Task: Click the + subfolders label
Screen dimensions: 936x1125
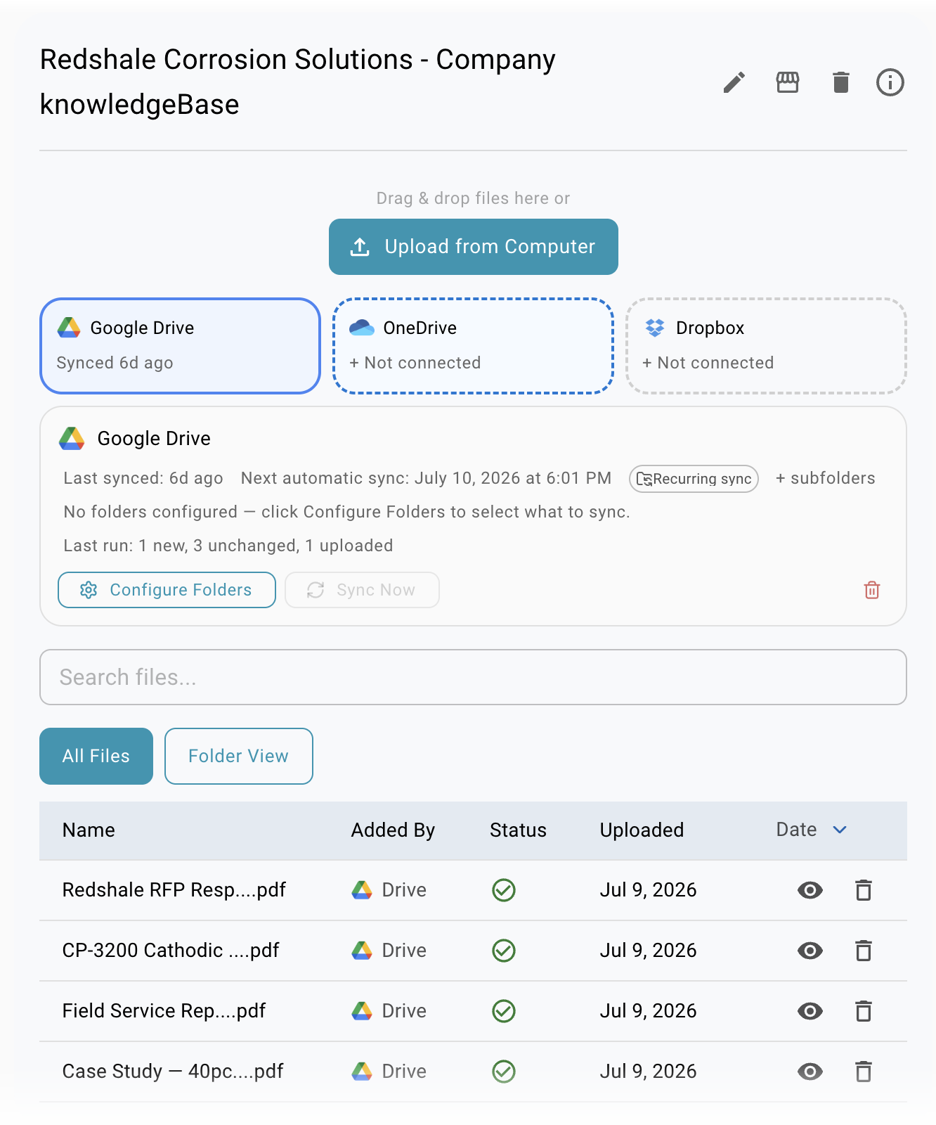Action: pos(825,478)
